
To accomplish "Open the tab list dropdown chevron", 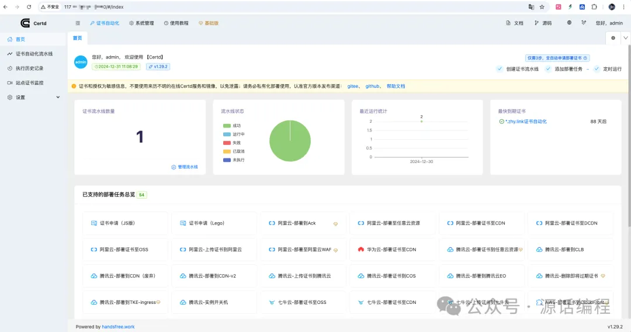I will click(625, 38).
